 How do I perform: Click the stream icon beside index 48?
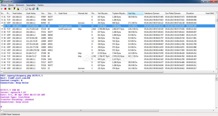(2, 68)
